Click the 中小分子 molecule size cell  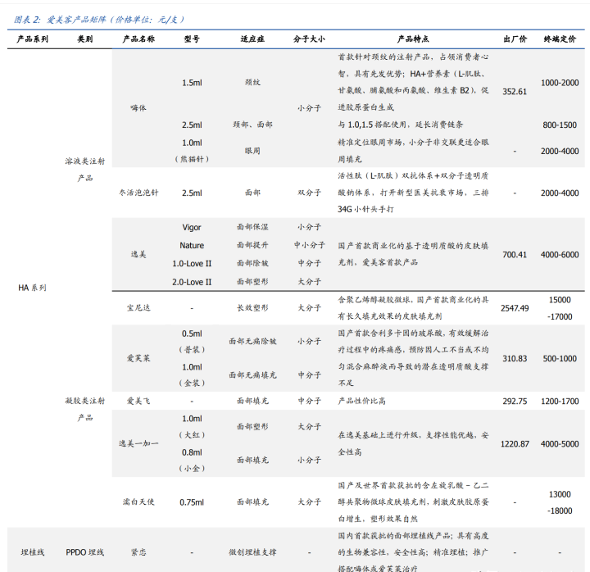(x=309, y=245)
